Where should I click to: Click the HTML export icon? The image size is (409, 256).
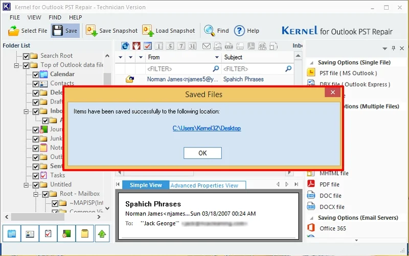click(x=262, y=46)
